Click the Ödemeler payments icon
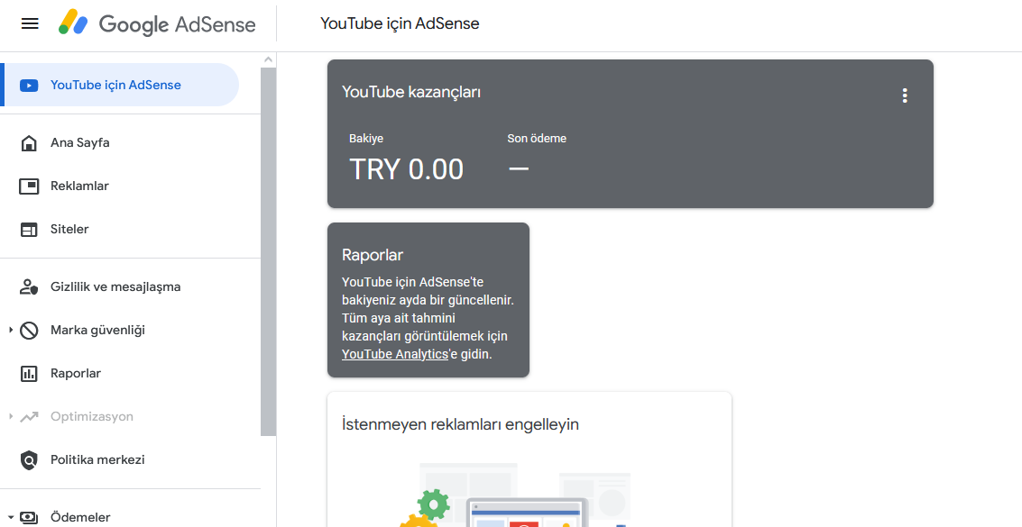1022x527 pixels. [29, 518]
